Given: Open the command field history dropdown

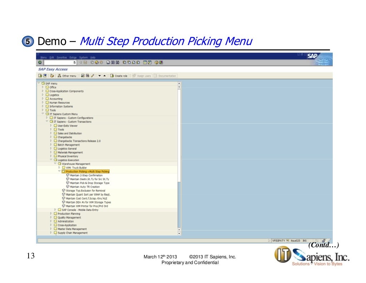Looking at the screenshot, I should click(74, 63).
